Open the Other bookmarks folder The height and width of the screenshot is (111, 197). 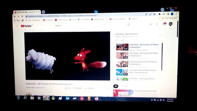[x=170, y=18]
